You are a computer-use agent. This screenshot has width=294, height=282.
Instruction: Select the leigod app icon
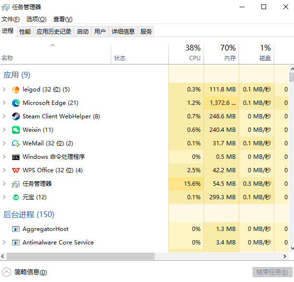(x=16, y=90)
